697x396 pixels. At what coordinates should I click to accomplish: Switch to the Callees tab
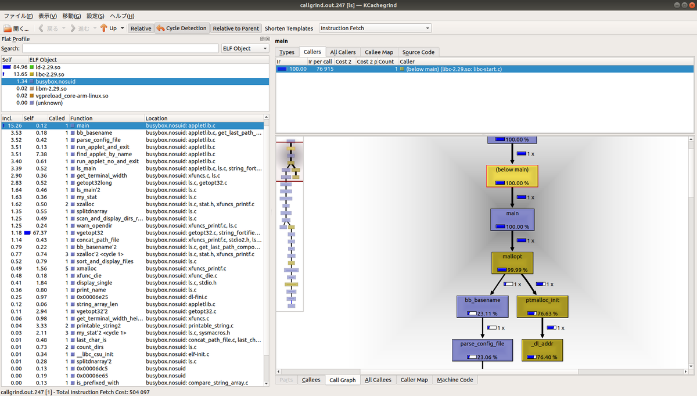coord(311,380)
